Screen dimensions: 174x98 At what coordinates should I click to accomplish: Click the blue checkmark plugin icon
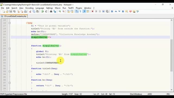pos(138,11)
